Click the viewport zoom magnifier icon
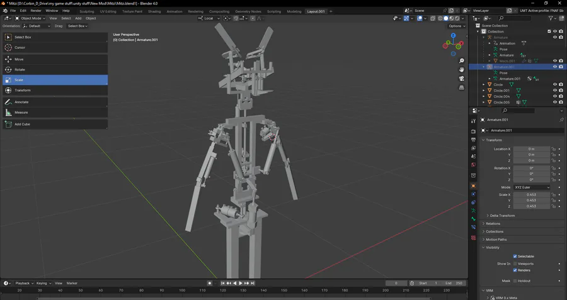 coord(461,61)
